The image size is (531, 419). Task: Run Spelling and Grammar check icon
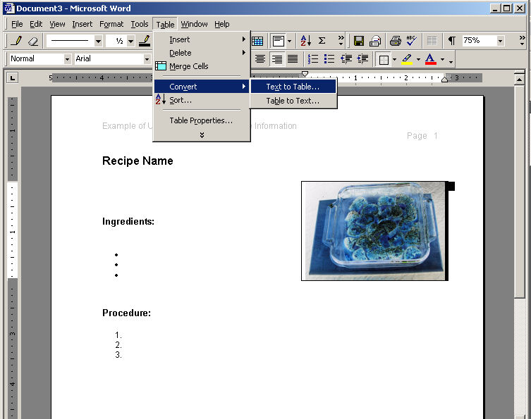tap(412, 41)
